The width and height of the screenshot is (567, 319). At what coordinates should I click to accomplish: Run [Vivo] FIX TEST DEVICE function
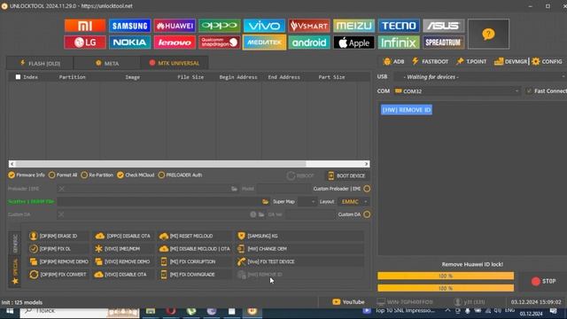pyautogui.click(x=299, y=261)
